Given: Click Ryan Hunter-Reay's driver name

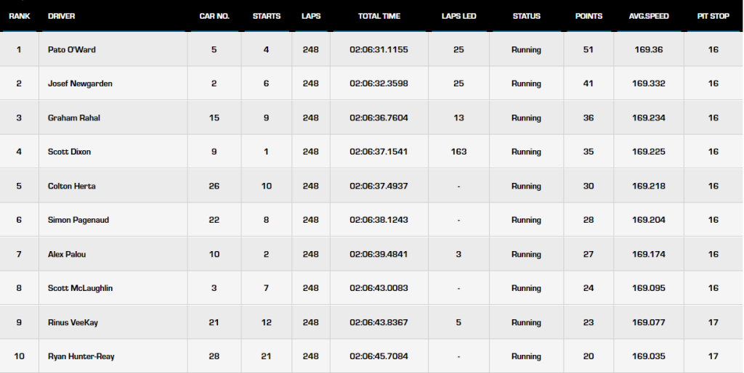Looking at the screenshot, I should 81,356.
